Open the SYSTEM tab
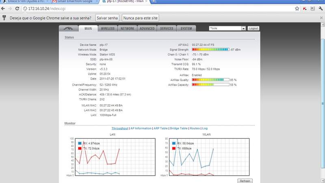 (x=186, y=28)
